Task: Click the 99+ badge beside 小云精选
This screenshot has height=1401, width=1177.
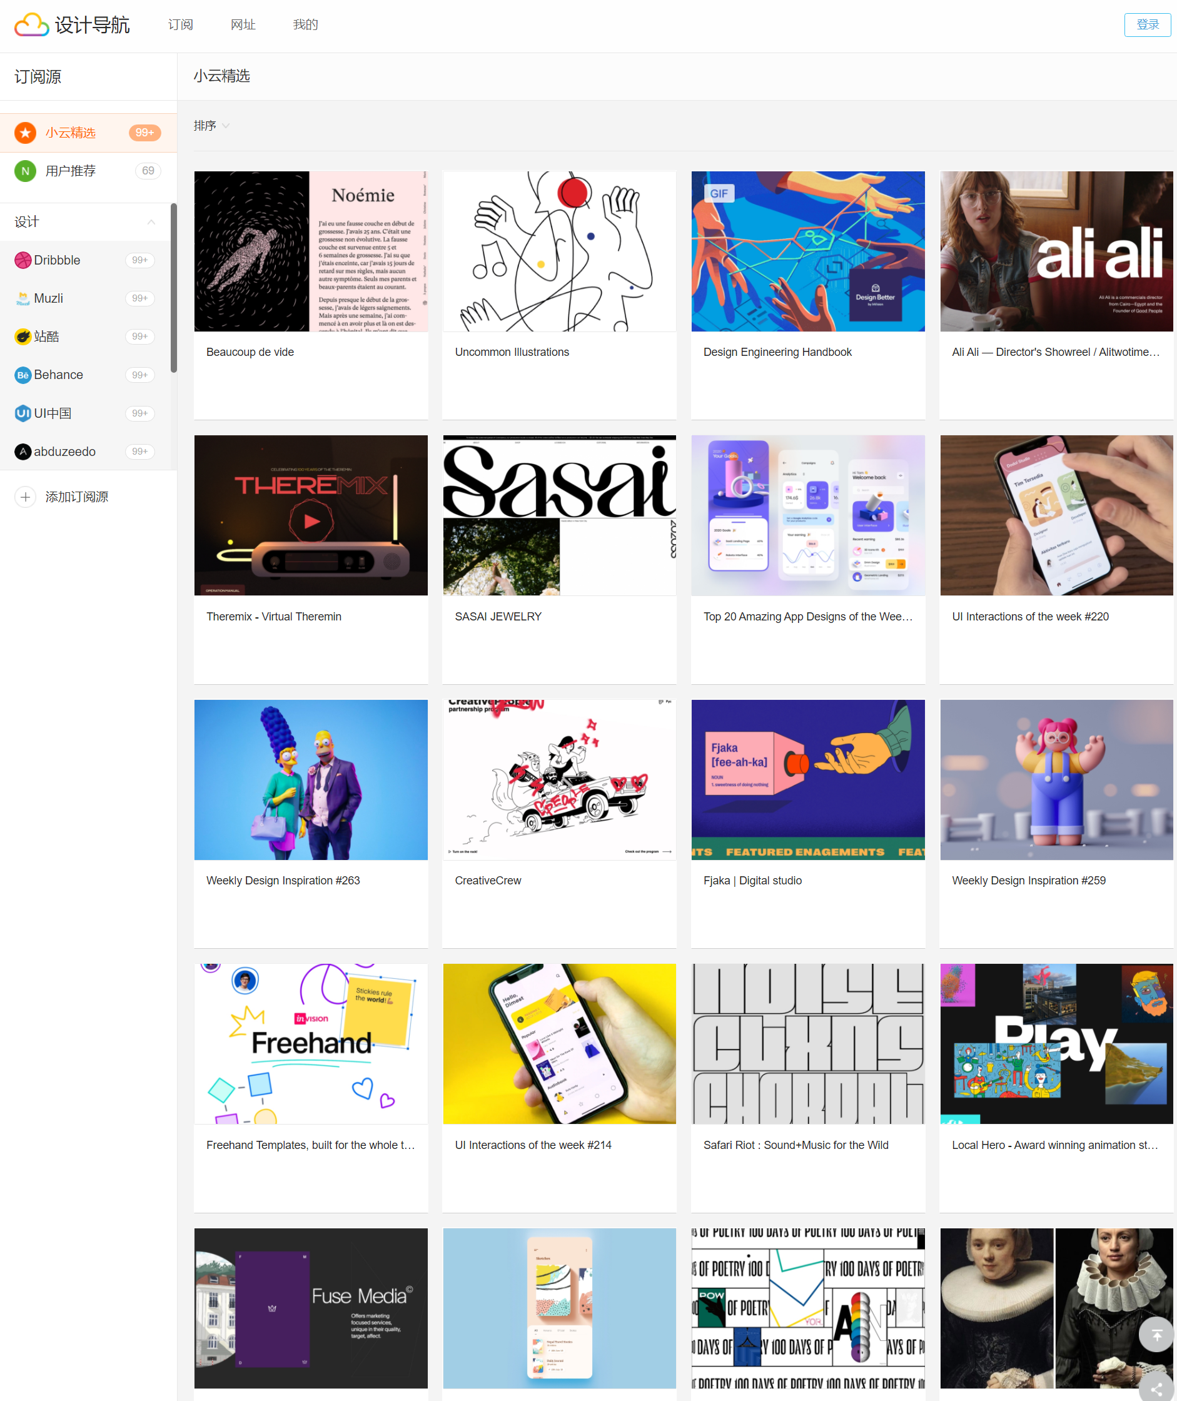Action: 145,133
